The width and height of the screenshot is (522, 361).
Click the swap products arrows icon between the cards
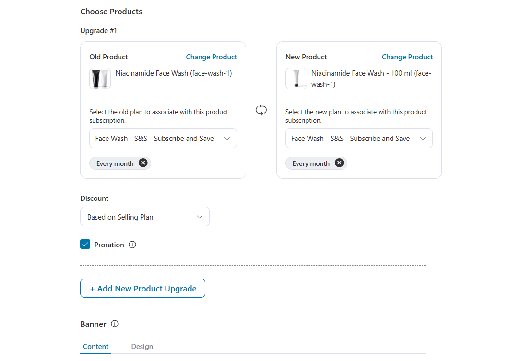(x=261, y=110)
